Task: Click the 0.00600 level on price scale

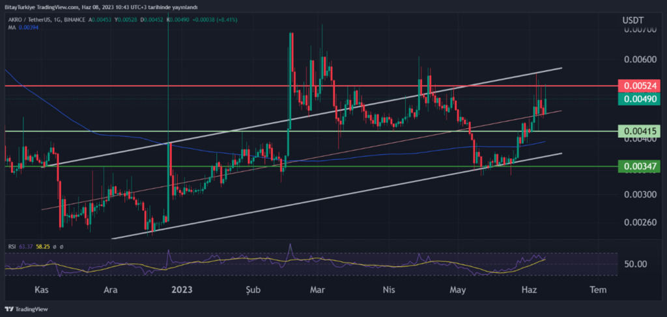Action: pos(641,60)
